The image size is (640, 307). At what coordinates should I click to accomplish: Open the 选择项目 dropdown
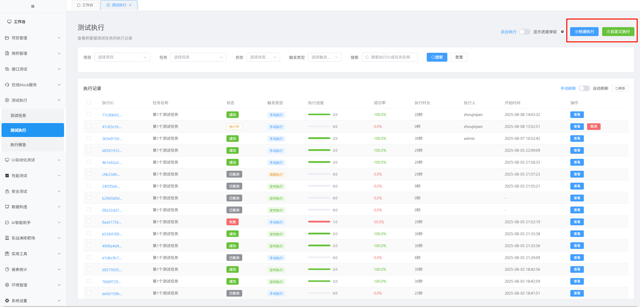tap(122, 57)
